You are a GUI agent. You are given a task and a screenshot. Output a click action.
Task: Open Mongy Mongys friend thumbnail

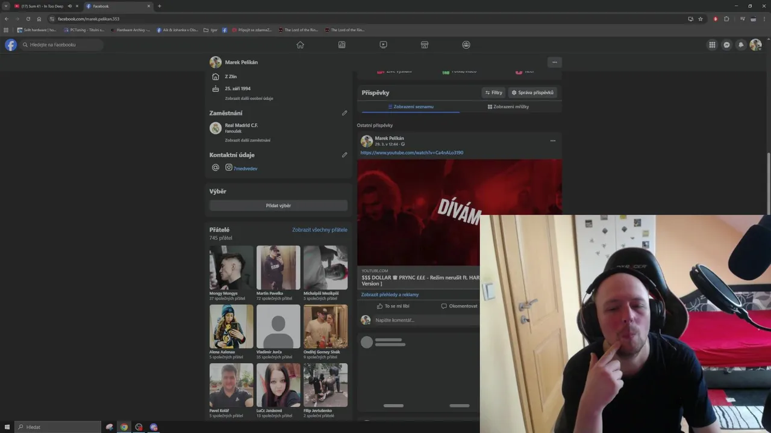pos(231,268)
